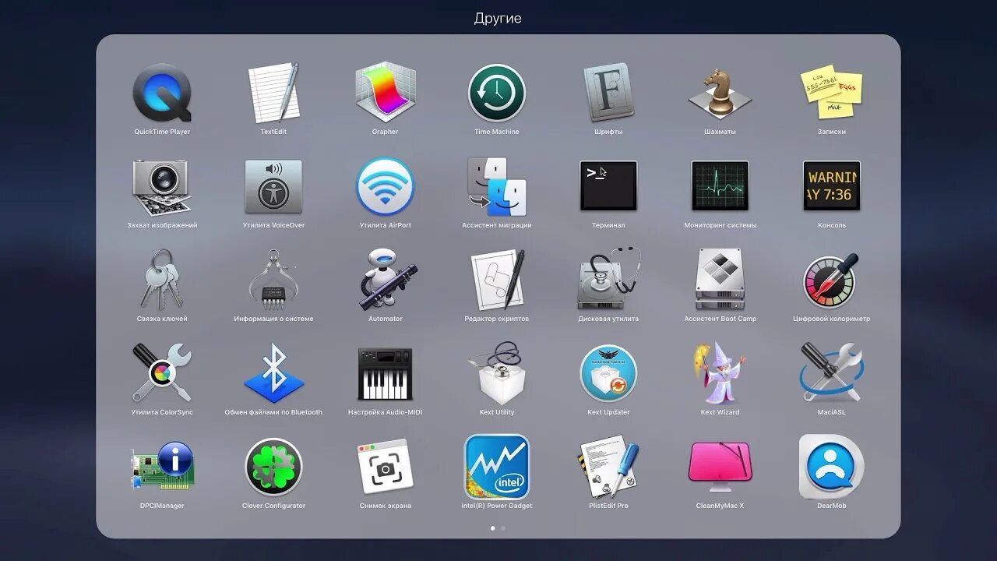
Task: Click the Другие folder title
Action: click(x=498, y=18)
